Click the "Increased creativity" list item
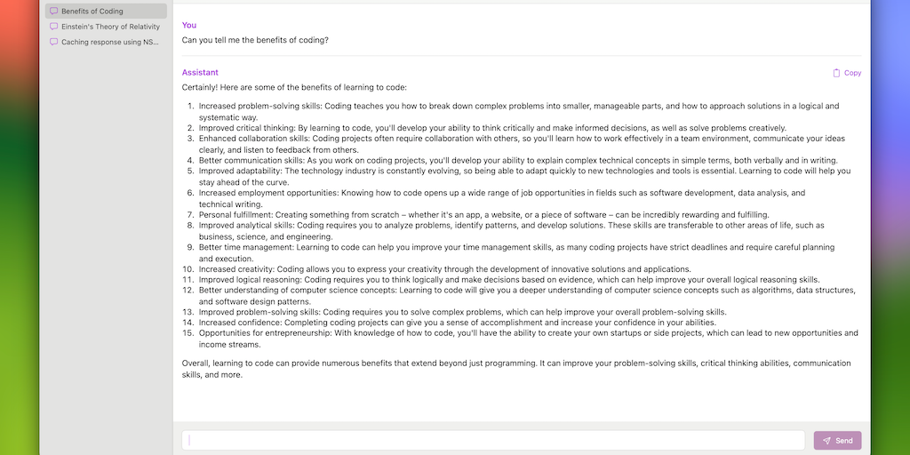The width and height of the screenshot is (910, 455). 444,268
